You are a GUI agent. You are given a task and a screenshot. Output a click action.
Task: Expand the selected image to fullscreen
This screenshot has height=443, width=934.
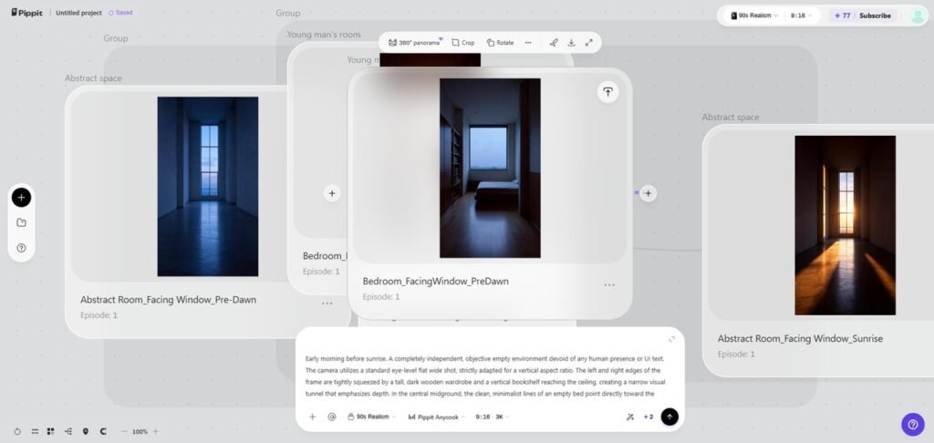click(x=588, y=42)
